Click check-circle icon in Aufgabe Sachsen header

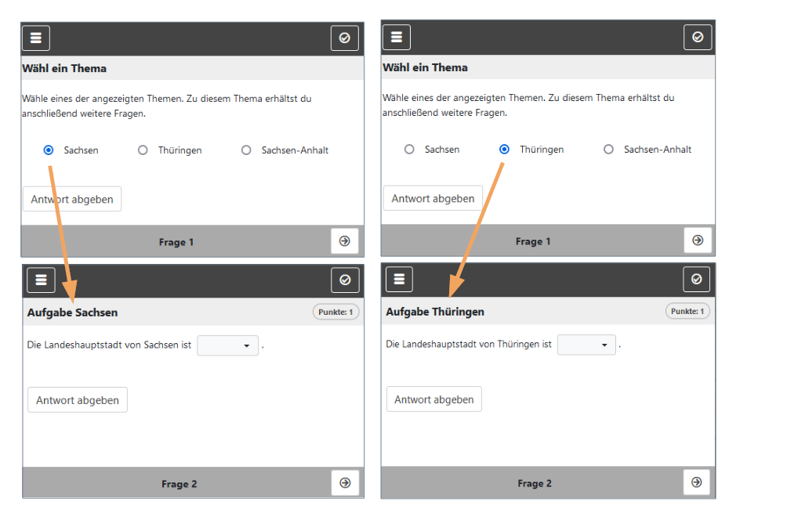(x=345, y=280)
